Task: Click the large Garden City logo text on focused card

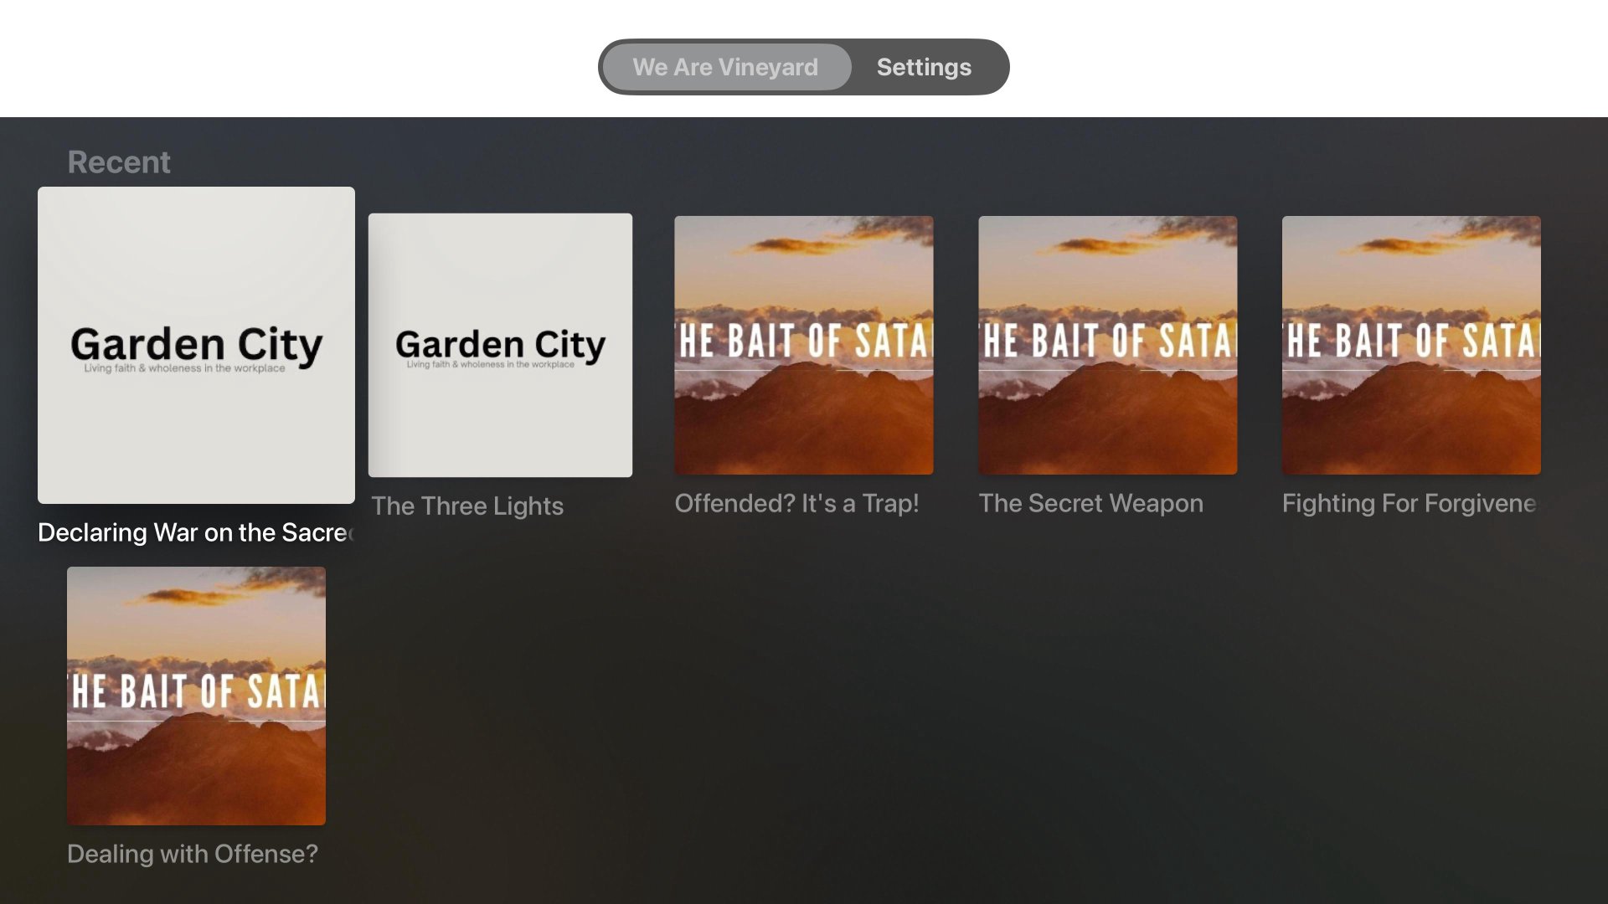Action: 196,344
